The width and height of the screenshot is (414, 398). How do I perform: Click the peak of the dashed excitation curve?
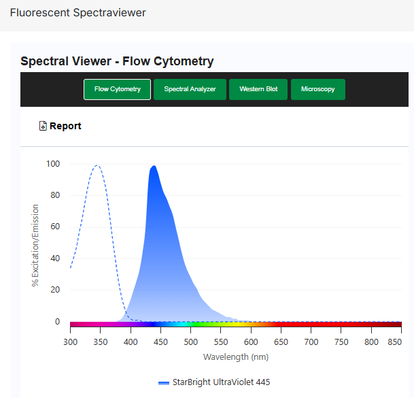click(98, 165)
